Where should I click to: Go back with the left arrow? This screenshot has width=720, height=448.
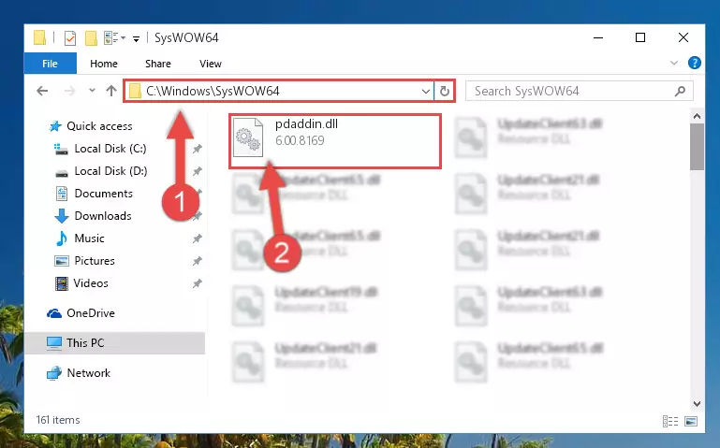coord(42,91)
